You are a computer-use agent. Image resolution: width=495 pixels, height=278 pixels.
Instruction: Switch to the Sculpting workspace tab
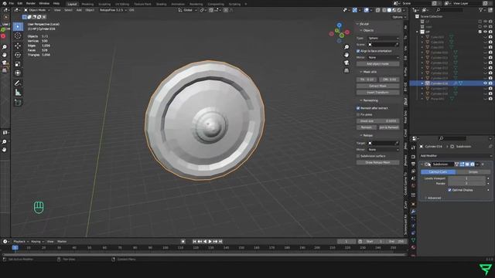(104, 4)
